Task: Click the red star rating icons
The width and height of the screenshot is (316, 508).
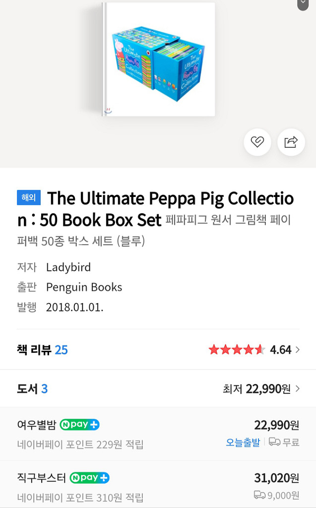Action: tap(237, 350)
